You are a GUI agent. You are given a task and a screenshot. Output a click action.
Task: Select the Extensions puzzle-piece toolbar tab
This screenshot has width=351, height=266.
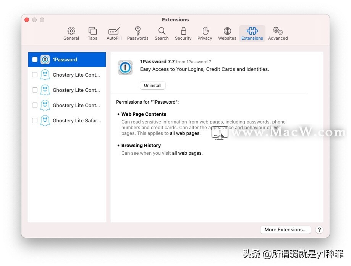coord(252,34)
